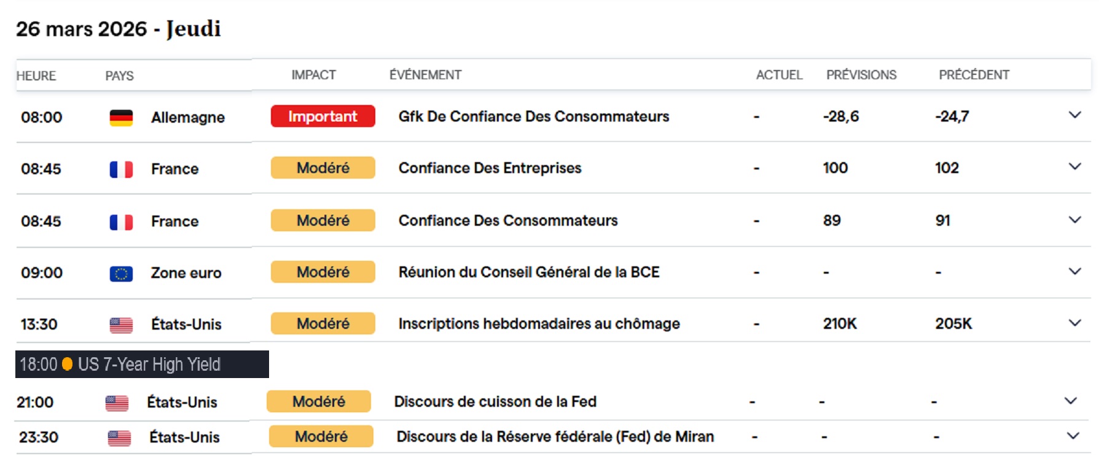Expand the Discours de Miran row chevron

coord(1073,436)
